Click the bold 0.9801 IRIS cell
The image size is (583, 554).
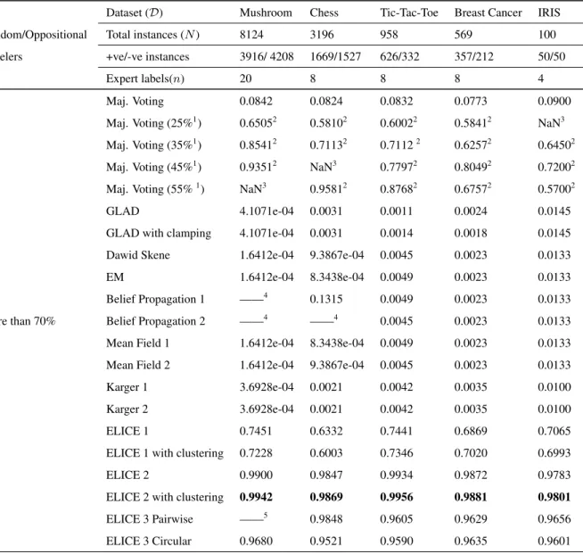[554, 497]
